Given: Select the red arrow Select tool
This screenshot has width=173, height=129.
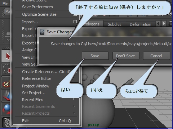Looking at the screenshot, I should (x=6, y=56).
